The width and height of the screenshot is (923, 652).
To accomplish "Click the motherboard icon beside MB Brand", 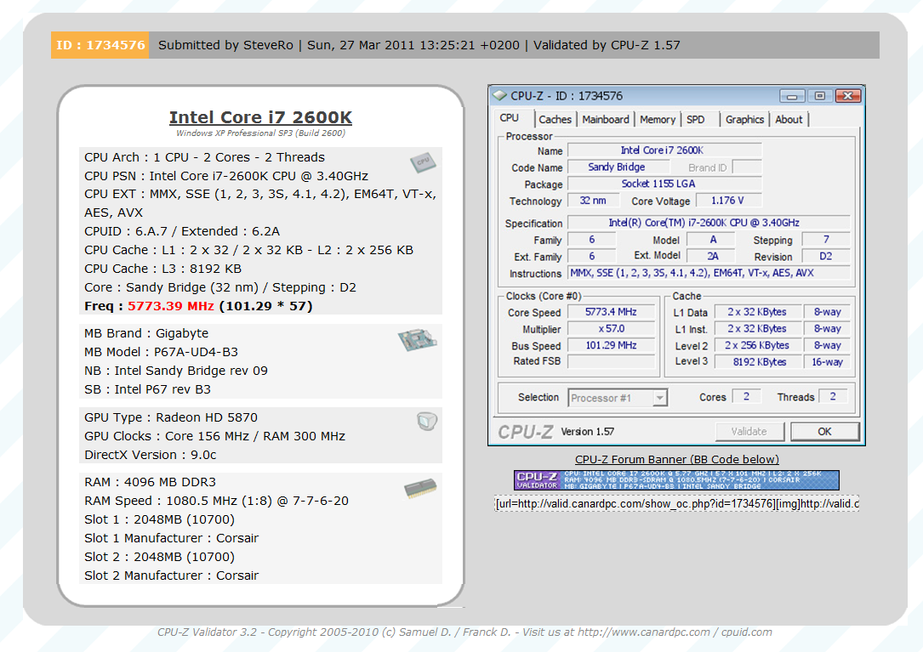I will point(418,340).
